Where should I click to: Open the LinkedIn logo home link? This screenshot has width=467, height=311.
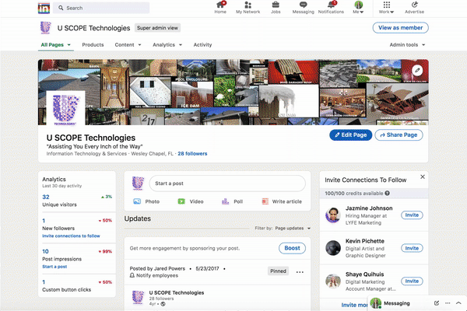point(44,8)
